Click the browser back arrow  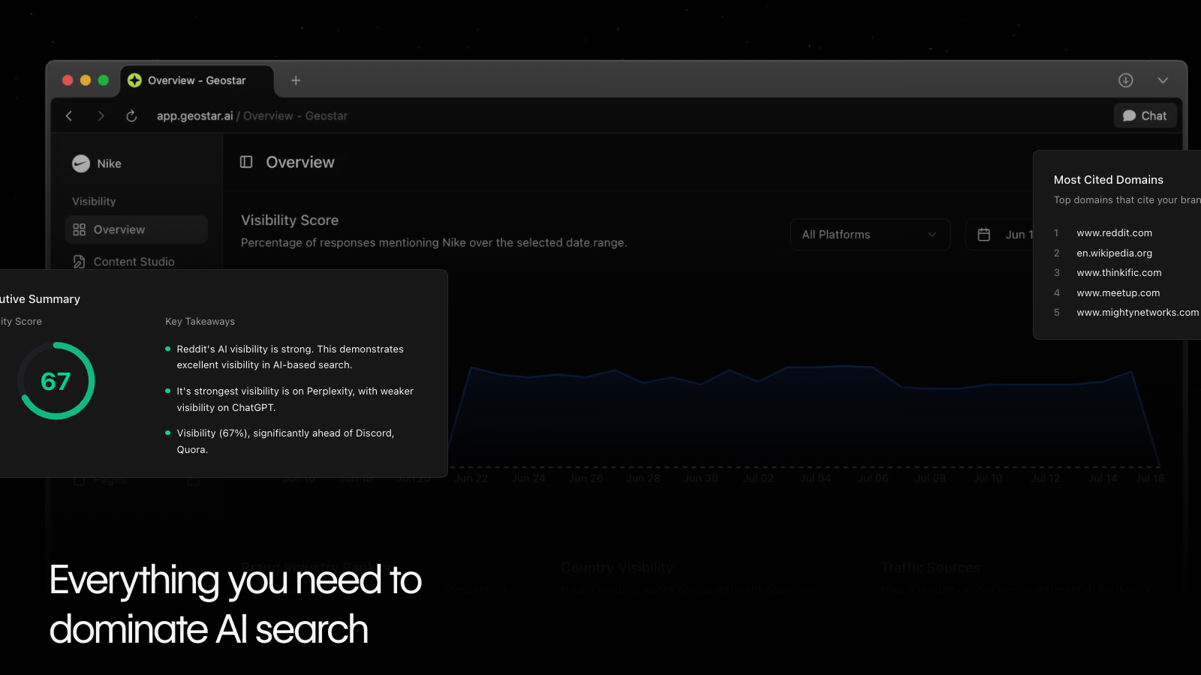69,115
